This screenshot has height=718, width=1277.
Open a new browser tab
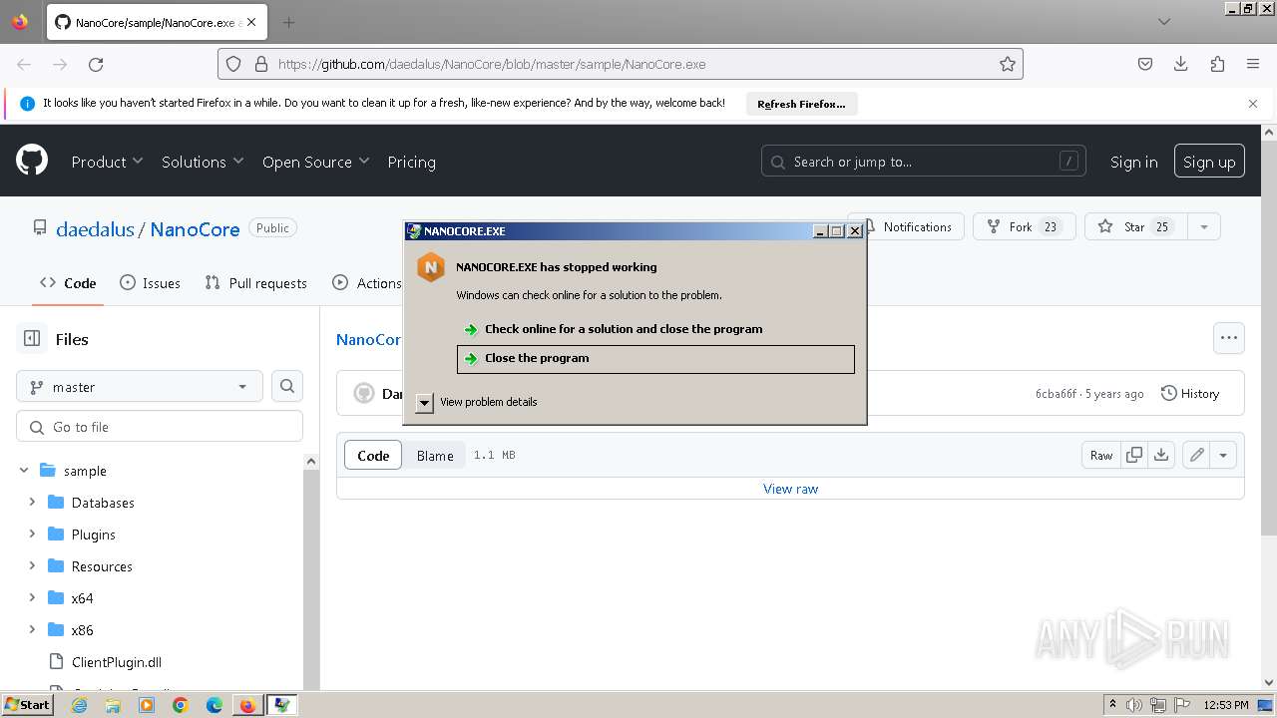[x=288, y=22]
